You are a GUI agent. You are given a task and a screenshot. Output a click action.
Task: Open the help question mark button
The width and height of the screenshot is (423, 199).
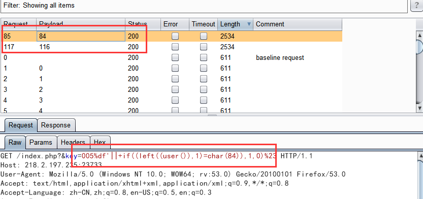click(417, 6)
